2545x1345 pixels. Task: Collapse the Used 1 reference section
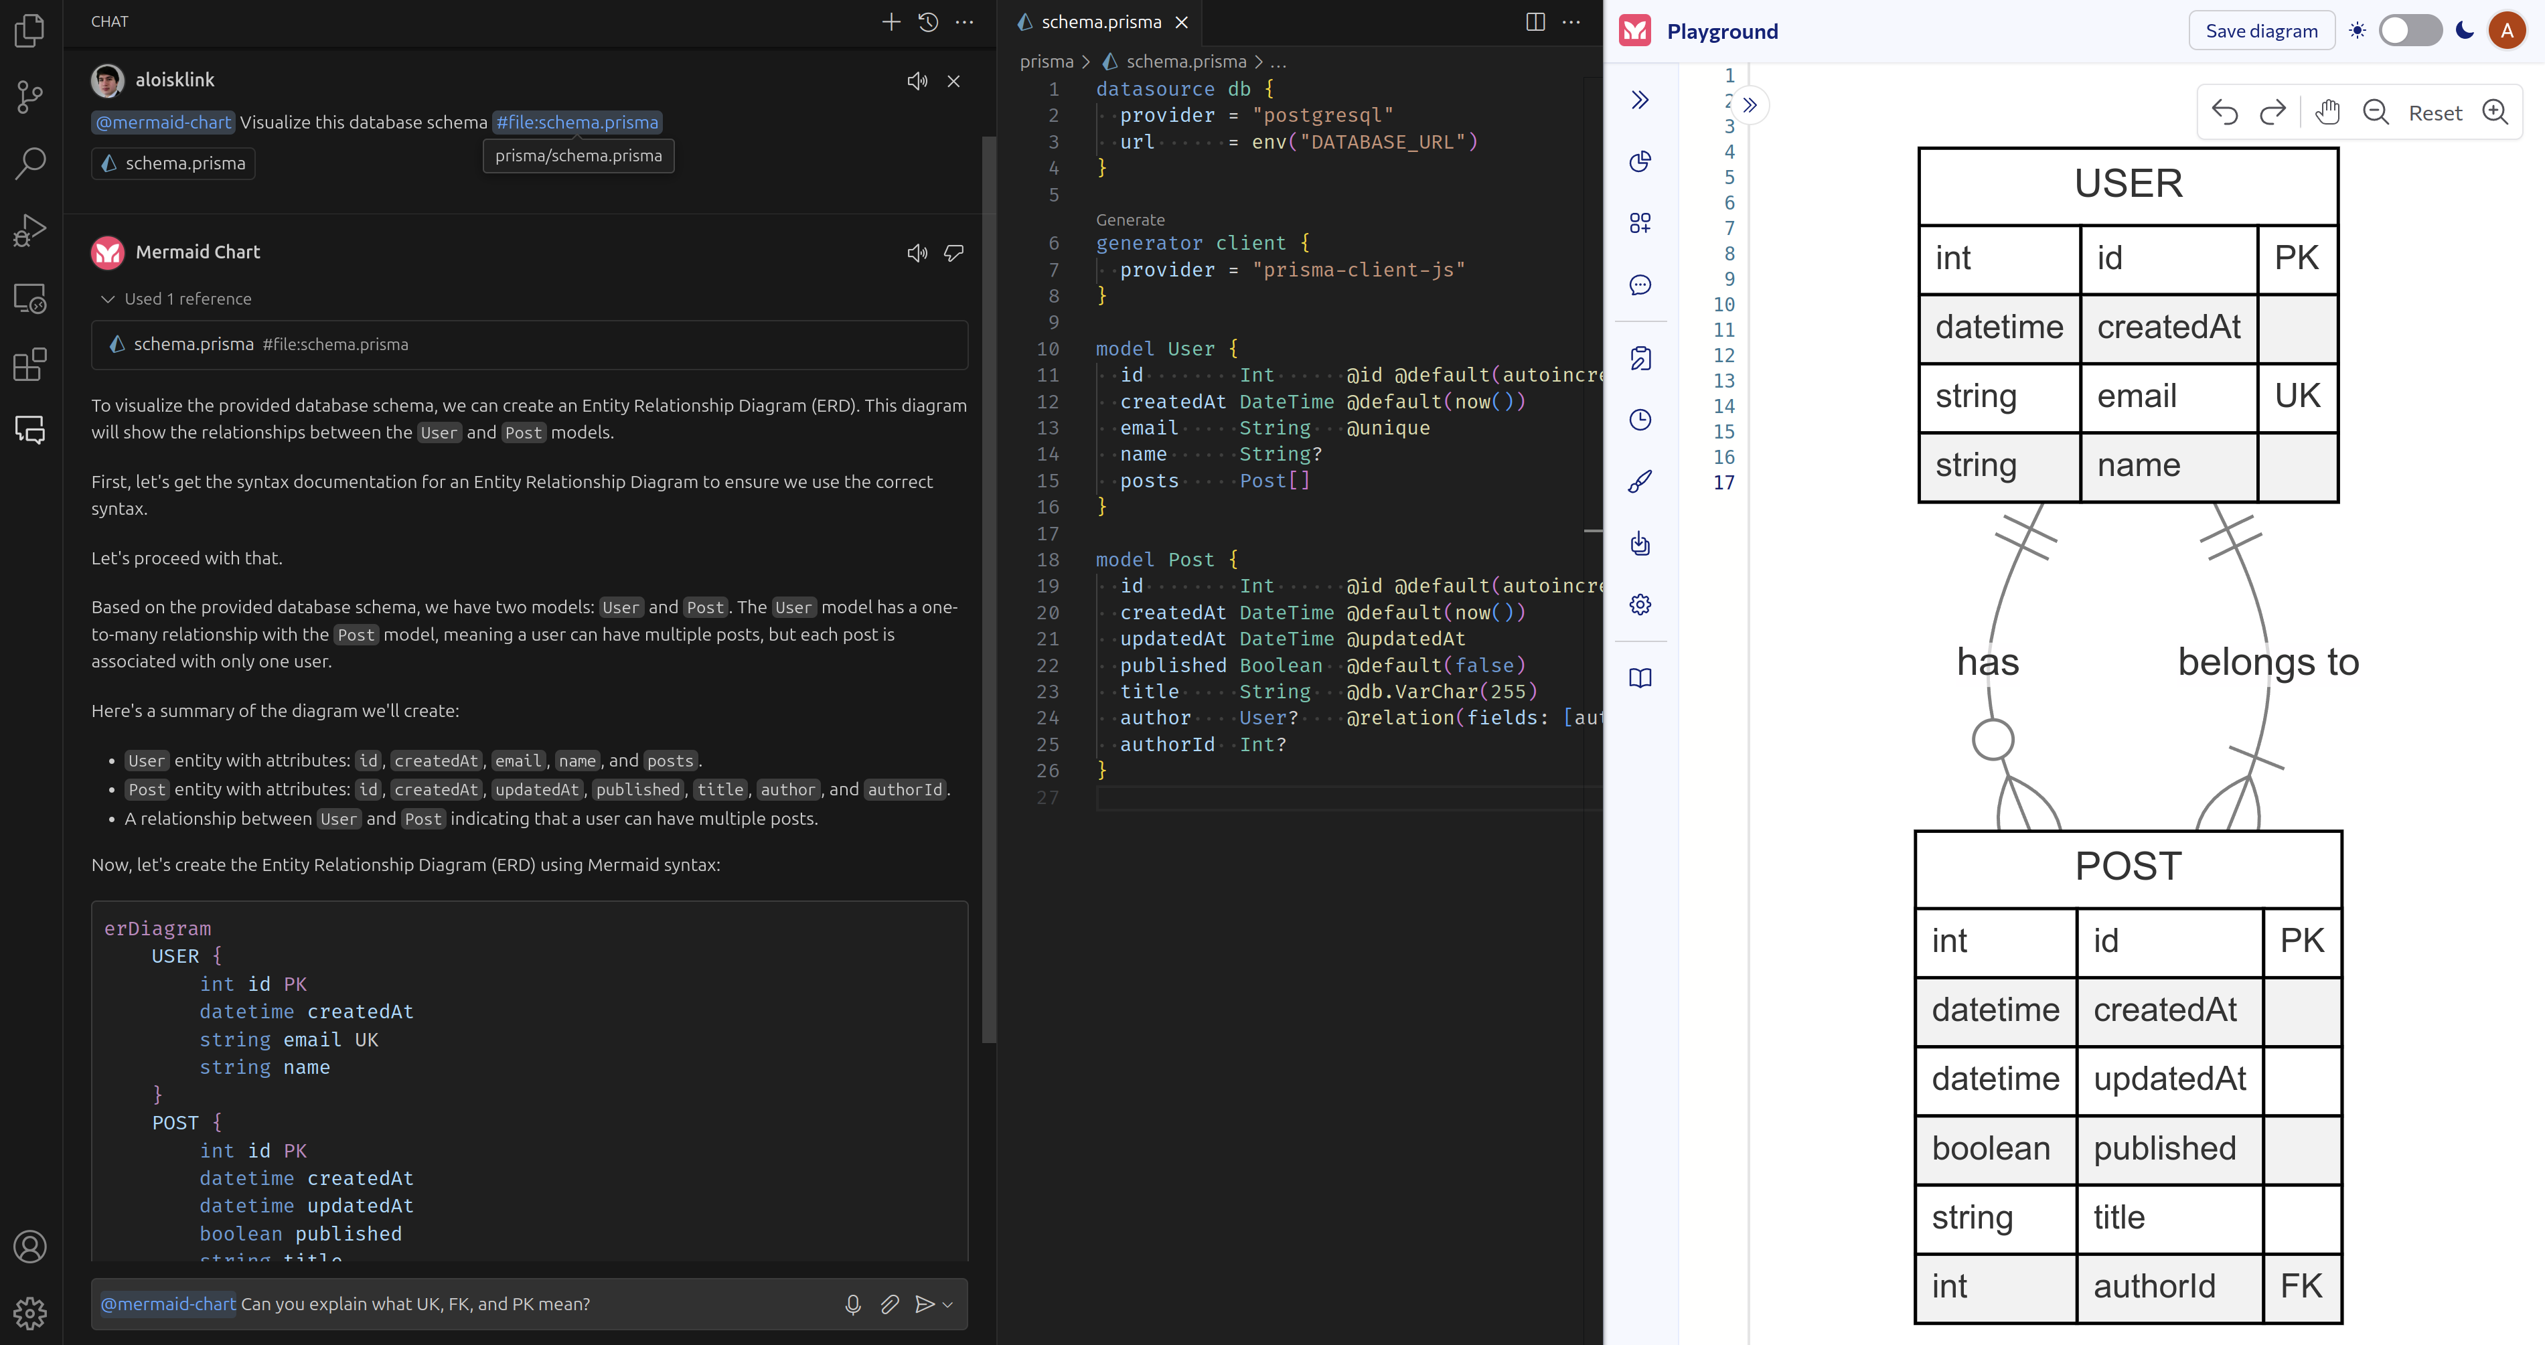176,298
